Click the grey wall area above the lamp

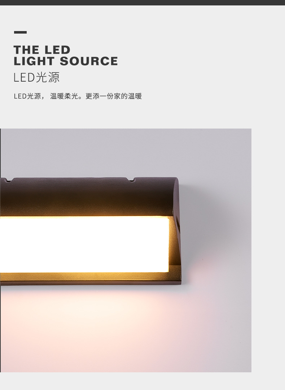coord(124,152)
